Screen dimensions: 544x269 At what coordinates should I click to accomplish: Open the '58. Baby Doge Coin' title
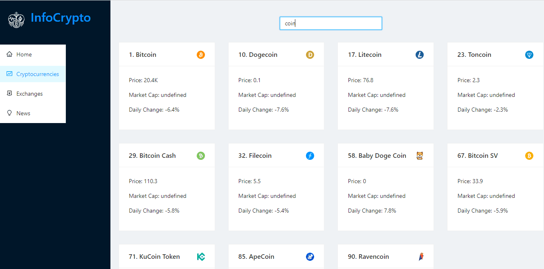coord(377,156)
